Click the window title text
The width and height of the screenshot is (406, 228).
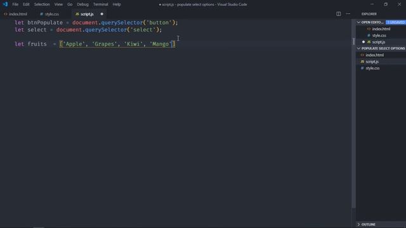203,4
